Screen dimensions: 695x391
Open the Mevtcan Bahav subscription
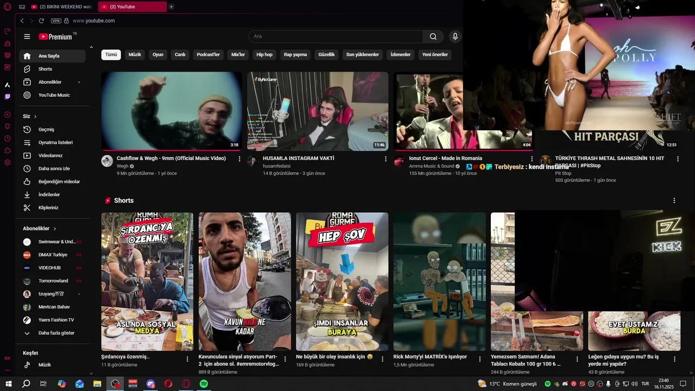pos(52,307)
